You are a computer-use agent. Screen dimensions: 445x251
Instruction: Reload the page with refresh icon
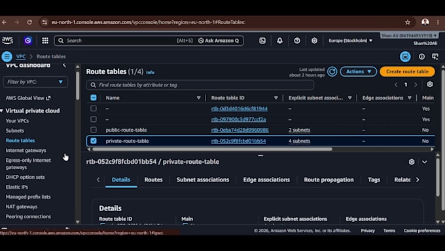(x=29, y=22)
